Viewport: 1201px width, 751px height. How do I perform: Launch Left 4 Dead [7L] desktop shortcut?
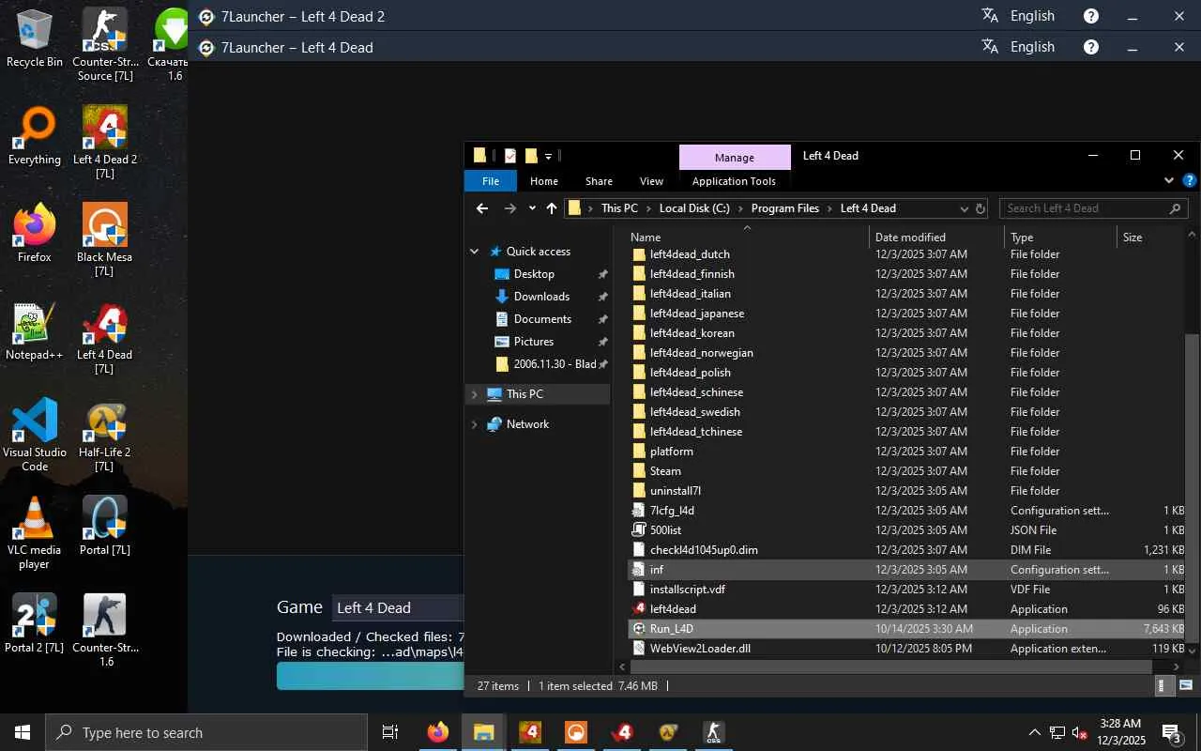pyautogui.click(x=105, y=338)
